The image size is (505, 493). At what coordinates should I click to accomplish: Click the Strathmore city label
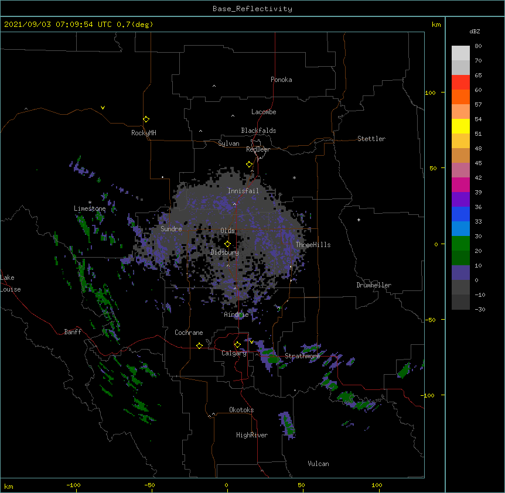pyautogui.click(x=302, y=356)
